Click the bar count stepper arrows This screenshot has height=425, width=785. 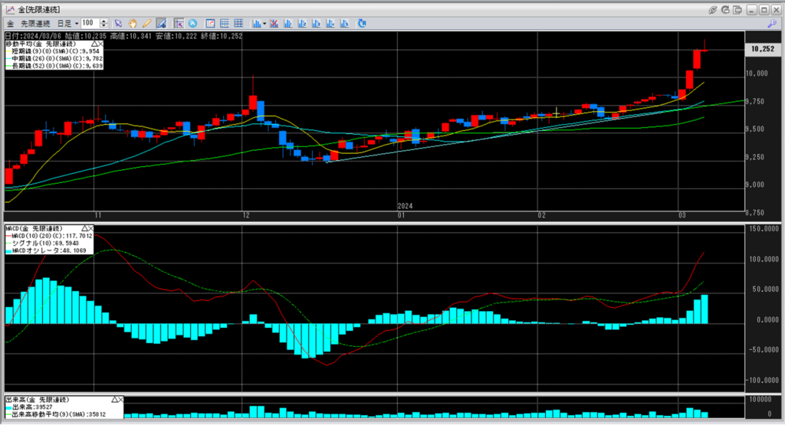[104, 23]
